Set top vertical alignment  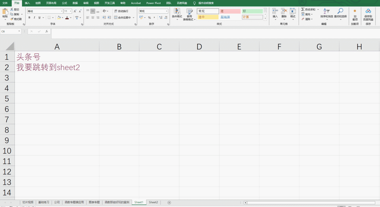88,11
